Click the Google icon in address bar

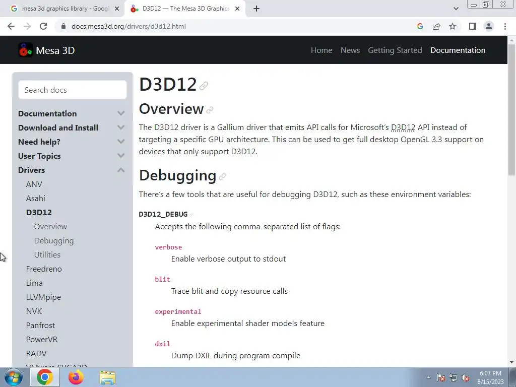coord(420,26)
